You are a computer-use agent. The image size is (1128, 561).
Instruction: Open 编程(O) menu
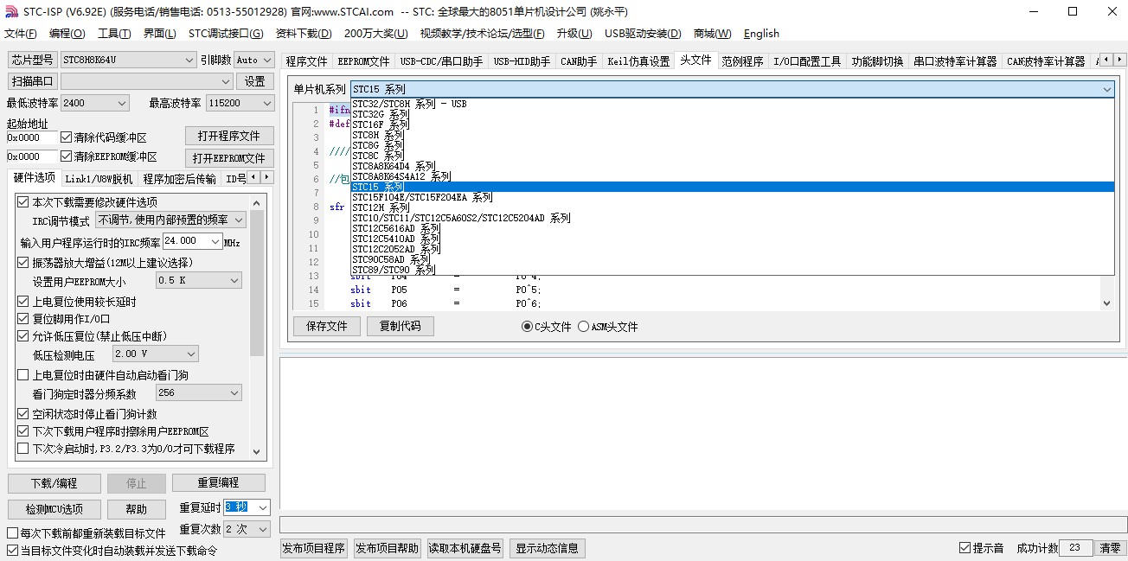tap(67, 34)
